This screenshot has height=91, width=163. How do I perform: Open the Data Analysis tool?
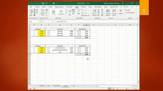coord(130,13)
